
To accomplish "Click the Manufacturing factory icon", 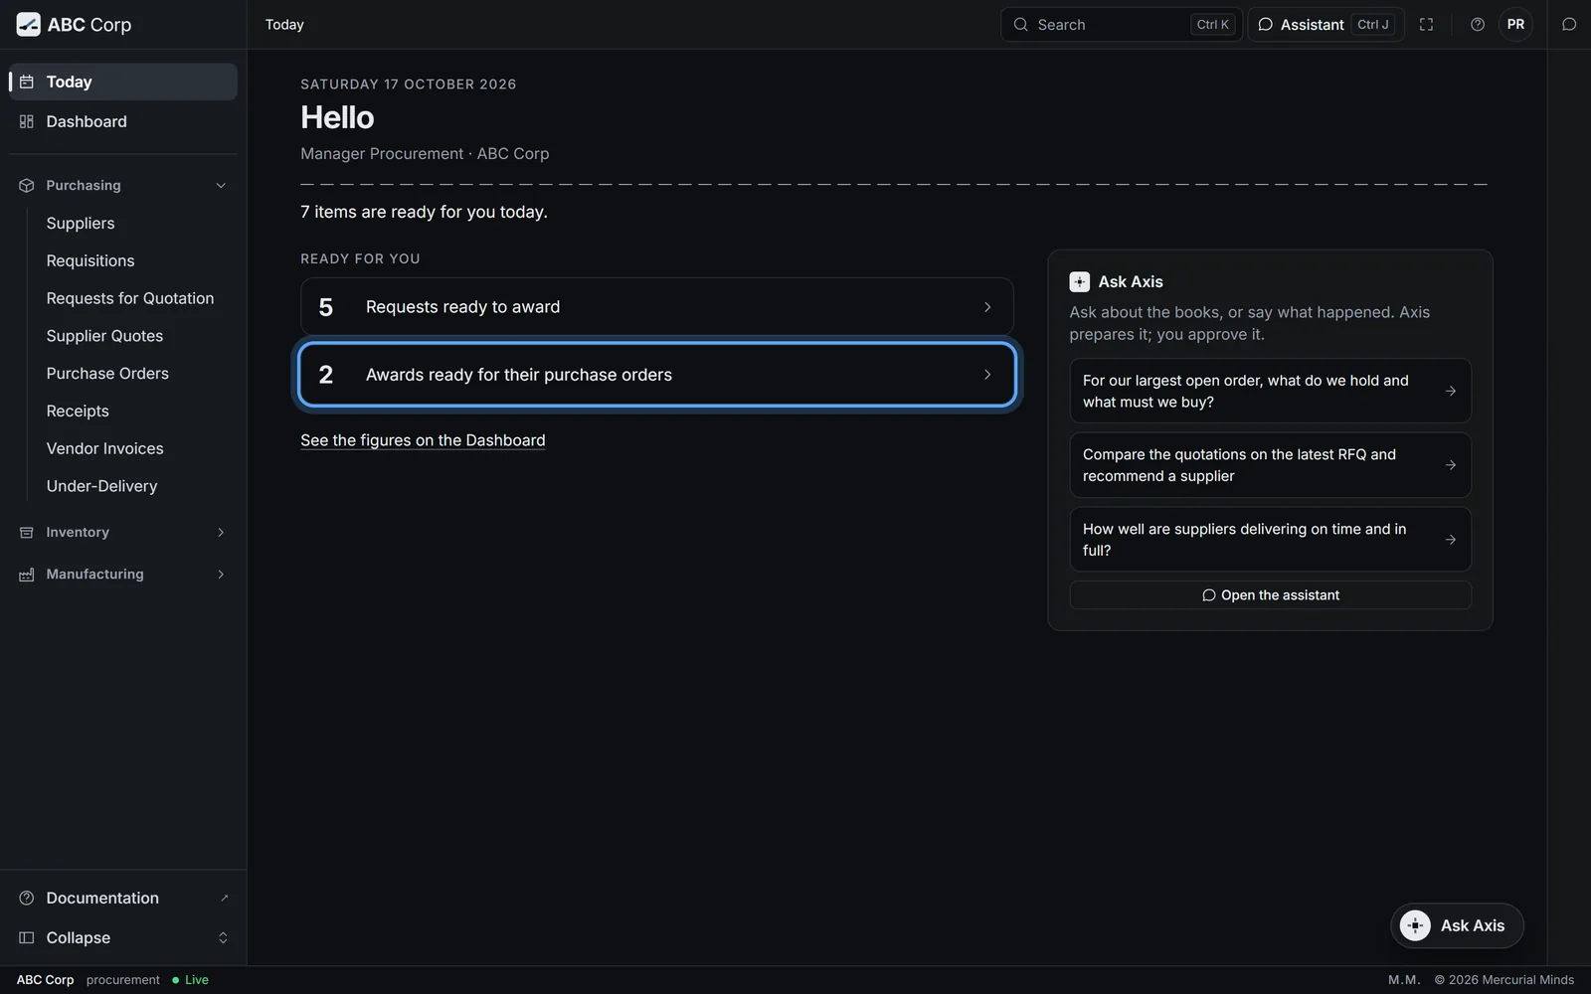I will [27, 575].
